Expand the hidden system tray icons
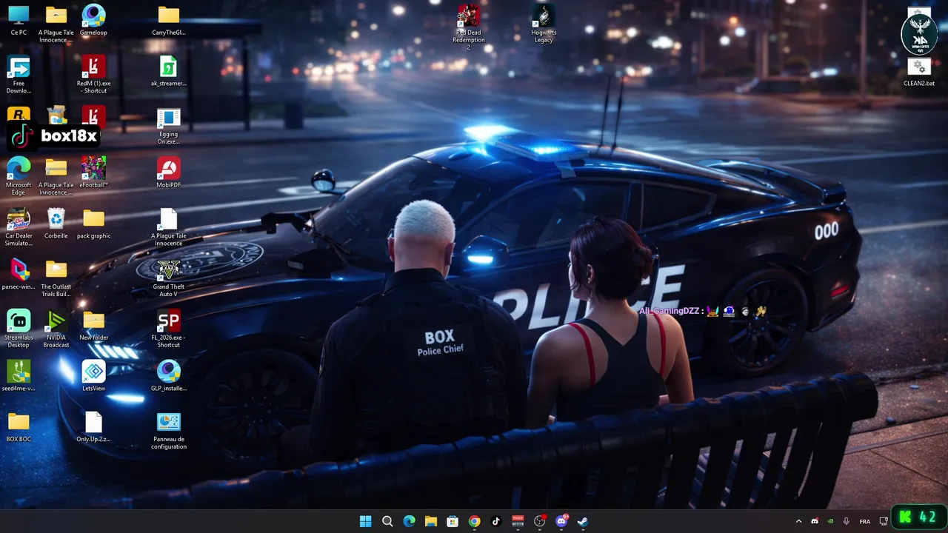 tap(798, 521)
